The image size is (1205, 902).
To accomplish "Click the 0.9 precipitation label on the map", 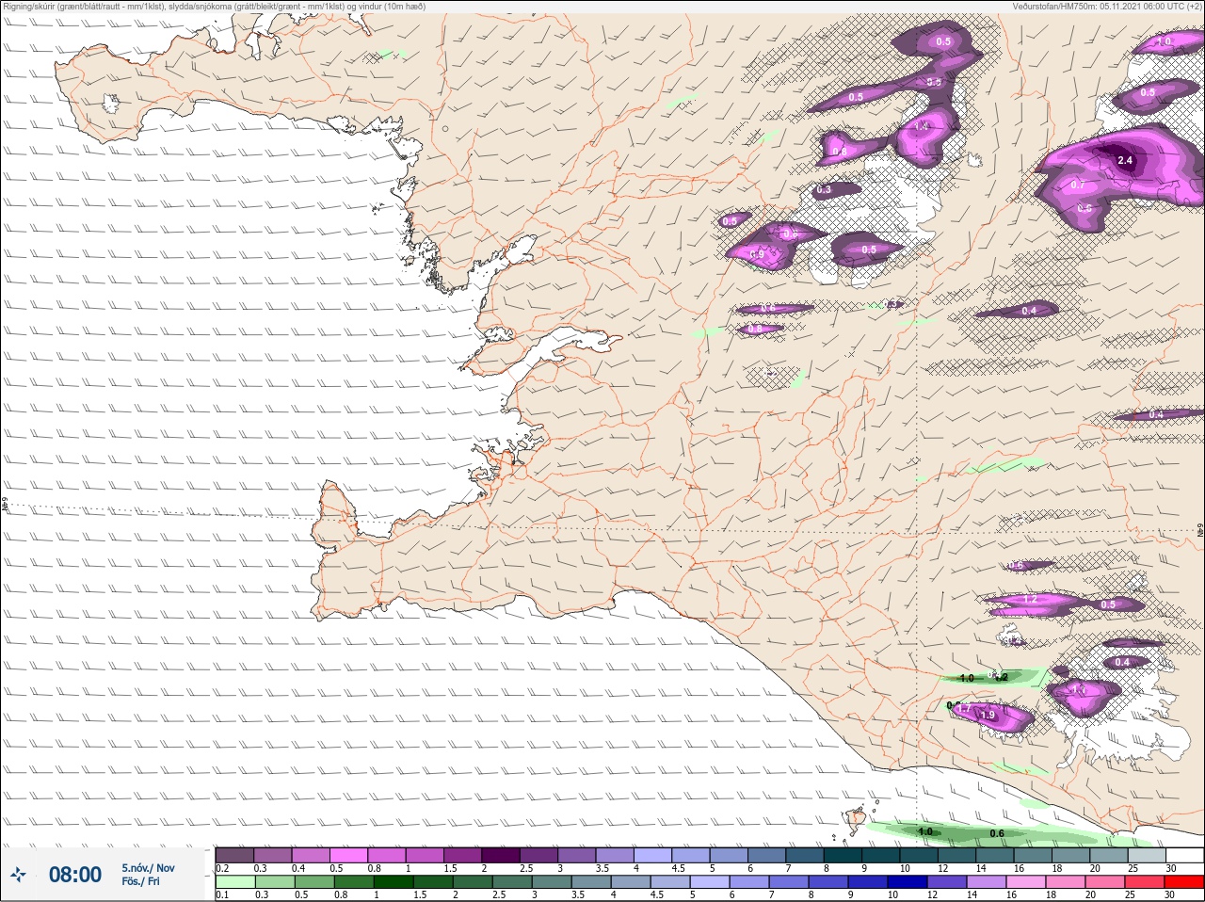I will pyautogui.click(x=757, y=253).
